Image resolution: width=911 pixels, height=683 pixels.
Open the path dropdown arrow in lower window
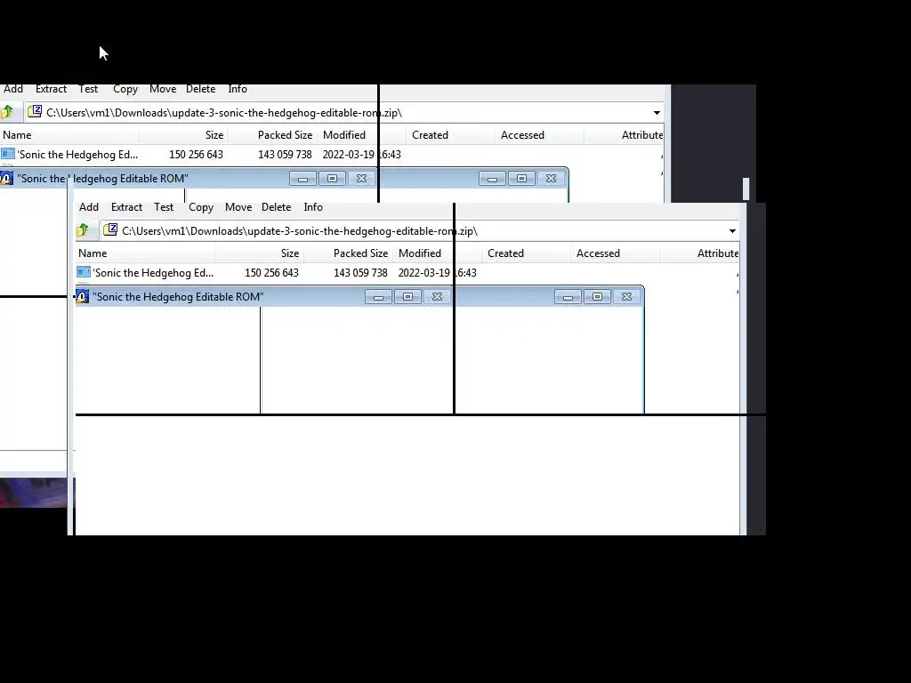pyautogui.click(x=732, y=231)
